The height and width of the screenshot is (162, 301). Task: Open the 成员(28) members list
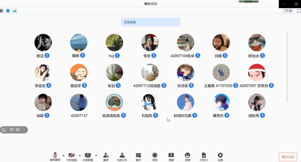[122, 156]
